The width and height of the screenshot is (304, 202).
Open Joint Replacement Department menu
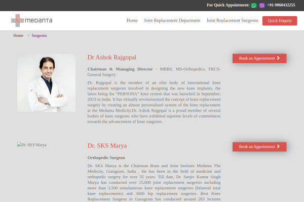tap(172, 21)
